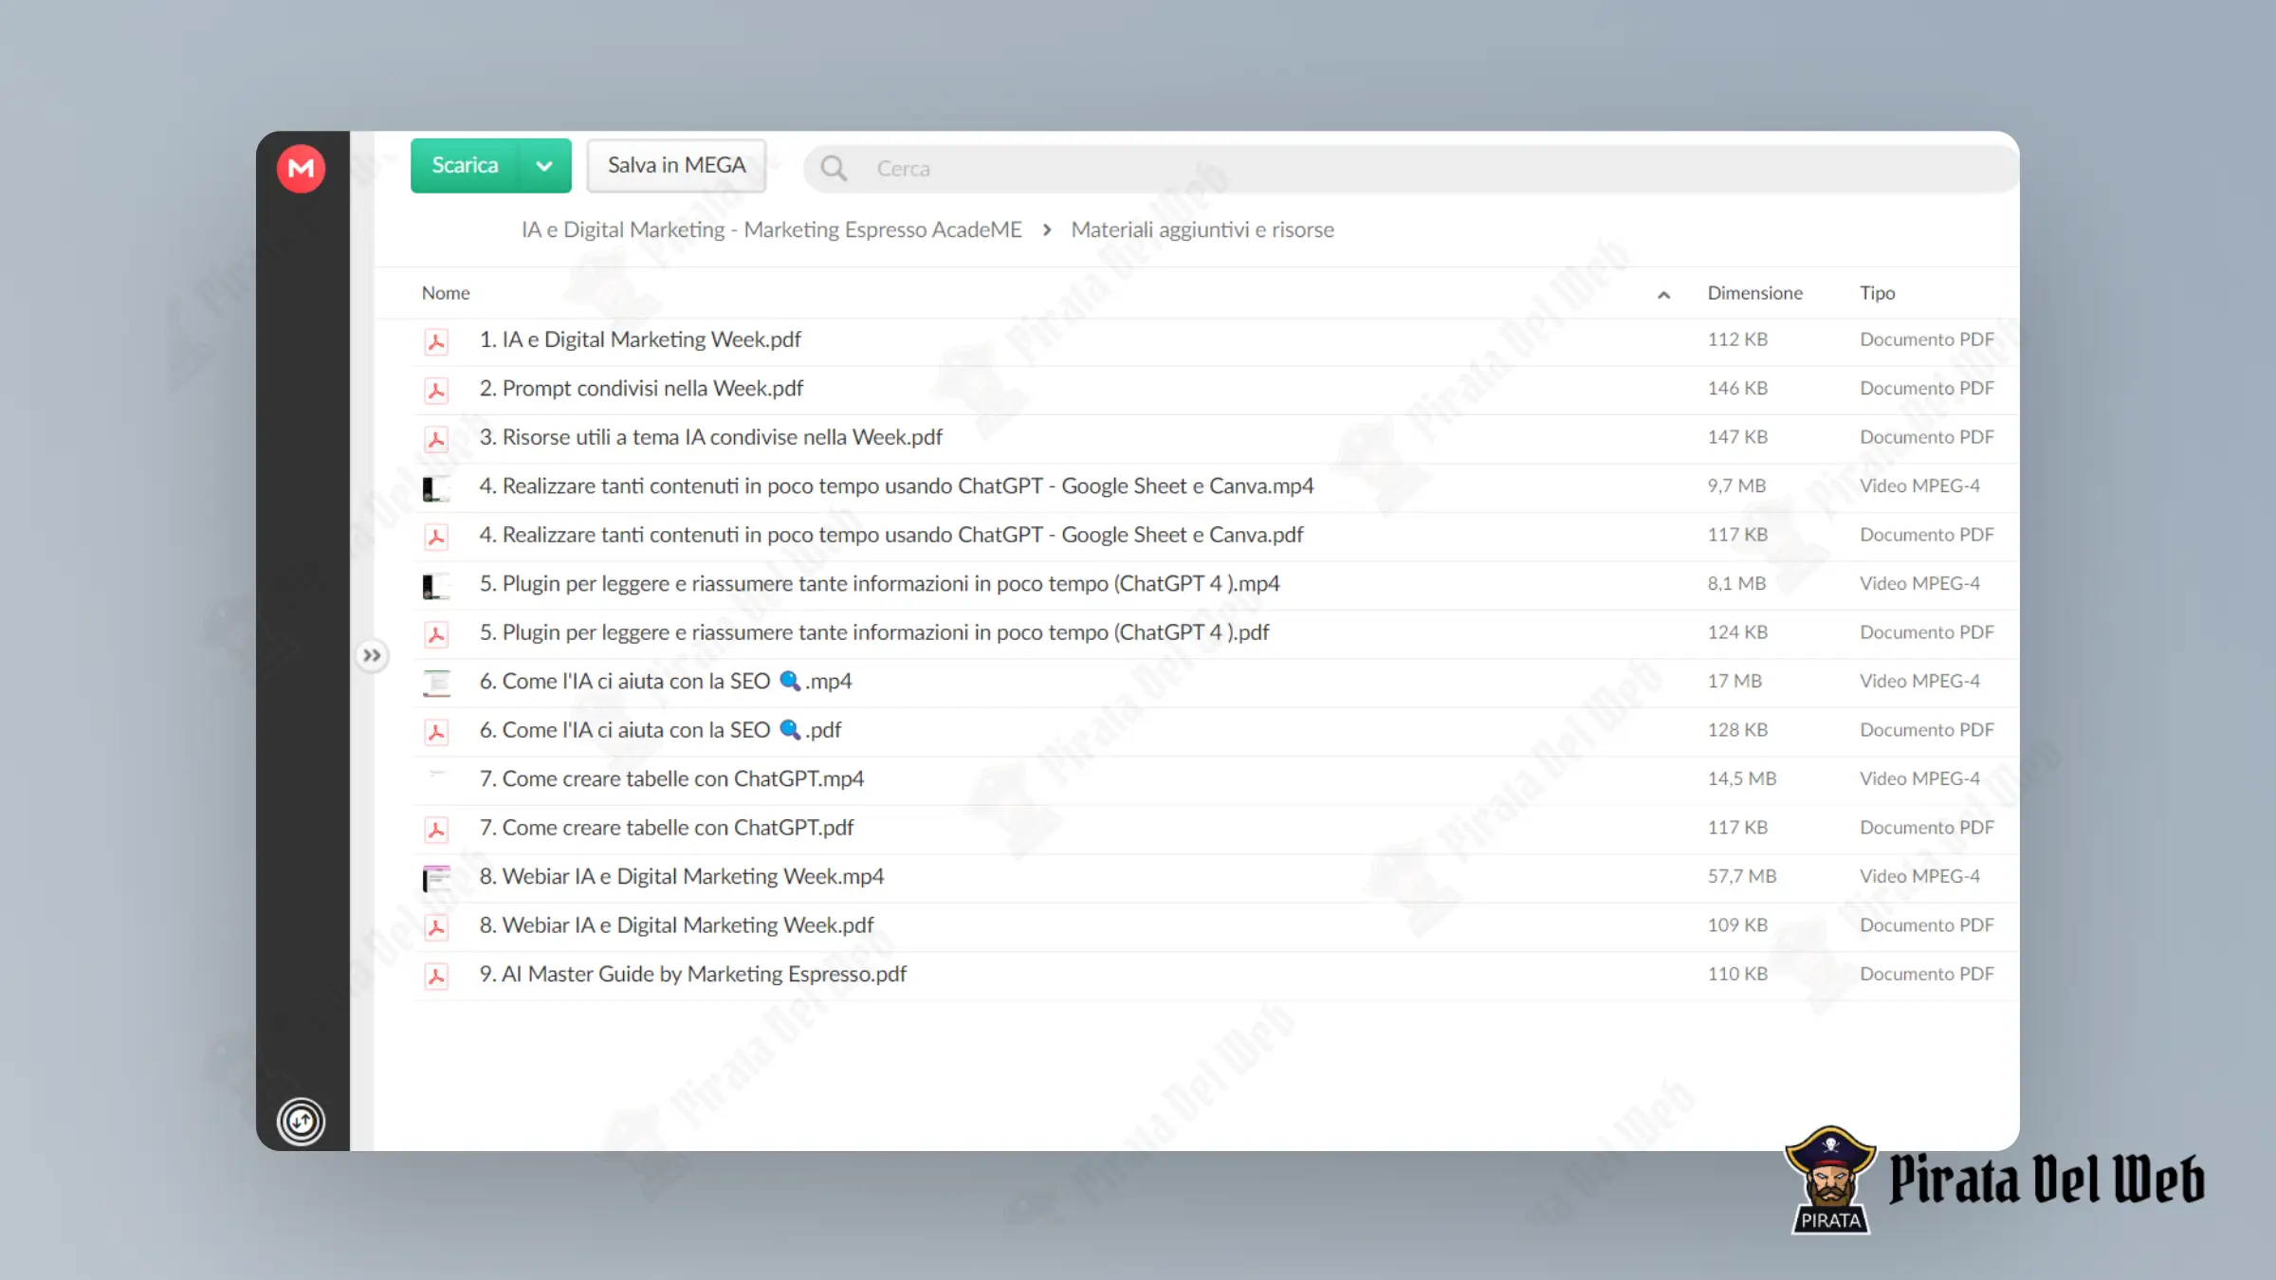Expand the sidebar with the double-arrow button

(x=372, y=655)
